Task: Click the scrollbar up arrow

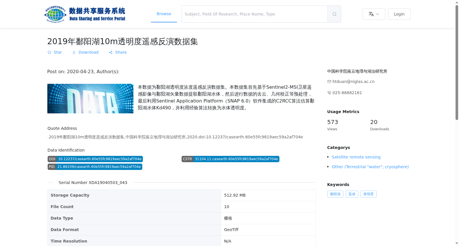Action: (x=457, y=2)
